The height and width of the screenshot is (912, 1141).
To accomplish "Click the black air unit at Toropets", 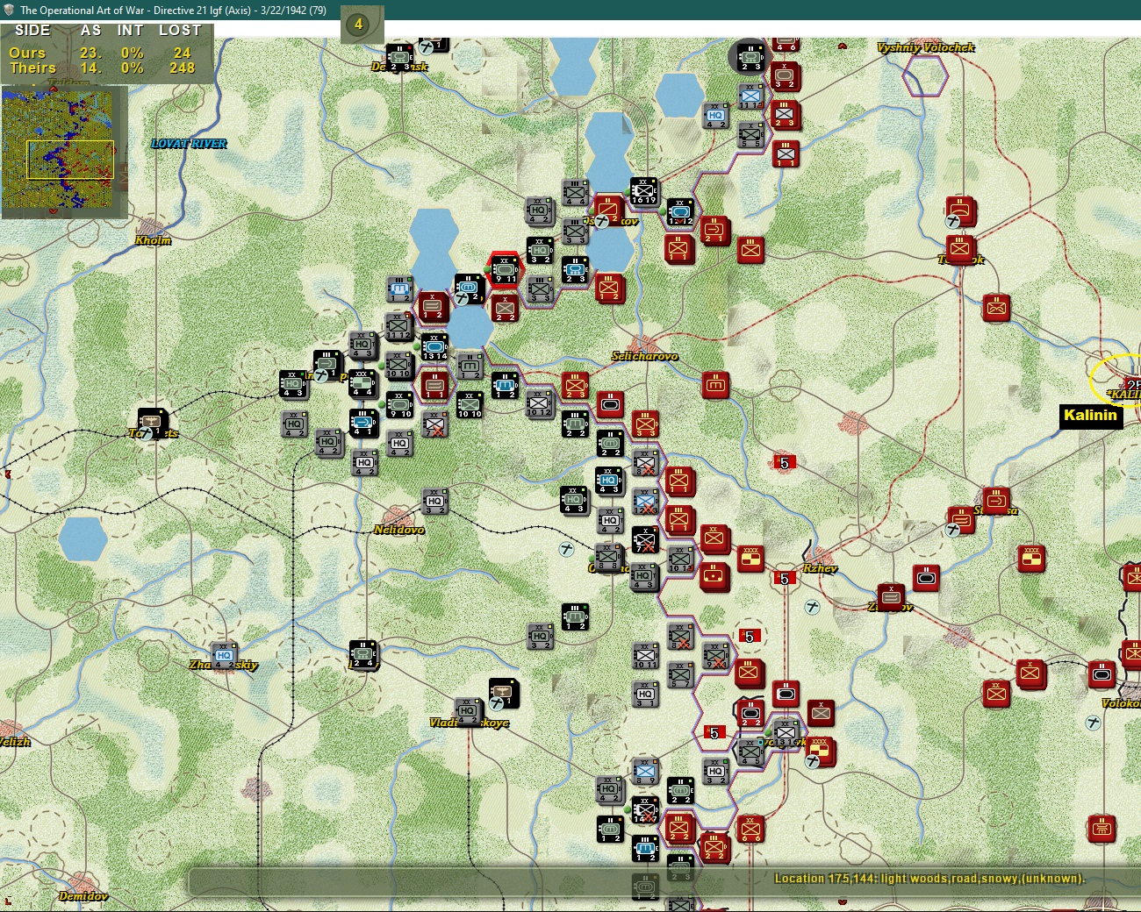I will [x=153, y=423].
